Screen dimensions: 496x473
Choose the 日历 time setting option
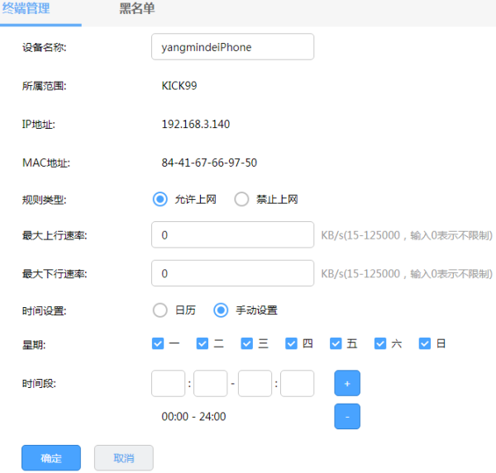pyautogui.click(x=160, y=310)
